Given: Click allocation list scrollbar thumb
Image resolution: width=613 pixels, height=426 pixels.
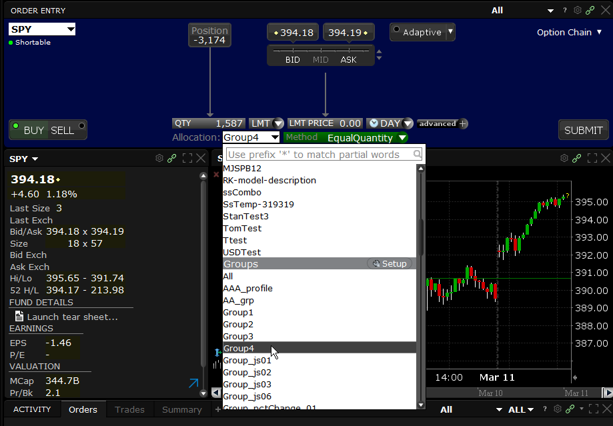Looking at the screenshot, I should point(421,237).
